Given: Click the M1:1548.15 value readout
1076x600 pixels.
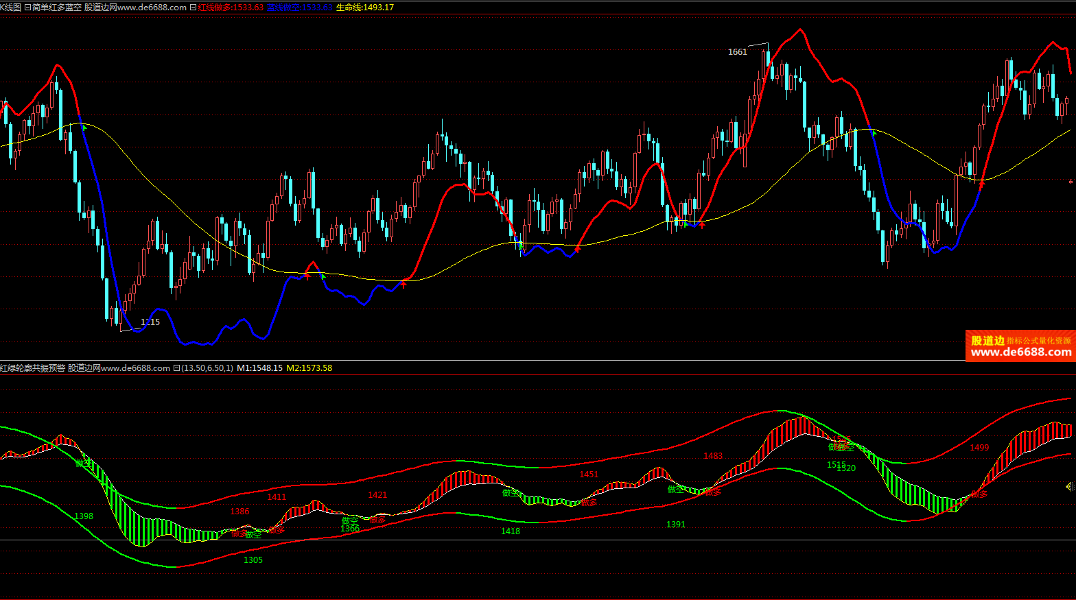Looking at the screenshot, I should [259, 368].
